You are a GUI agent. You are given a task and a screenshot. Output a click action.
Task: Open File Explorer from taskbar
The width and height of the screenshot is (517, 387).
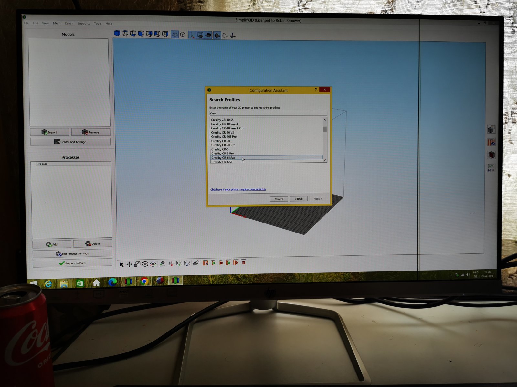click(x=64, y=283)
